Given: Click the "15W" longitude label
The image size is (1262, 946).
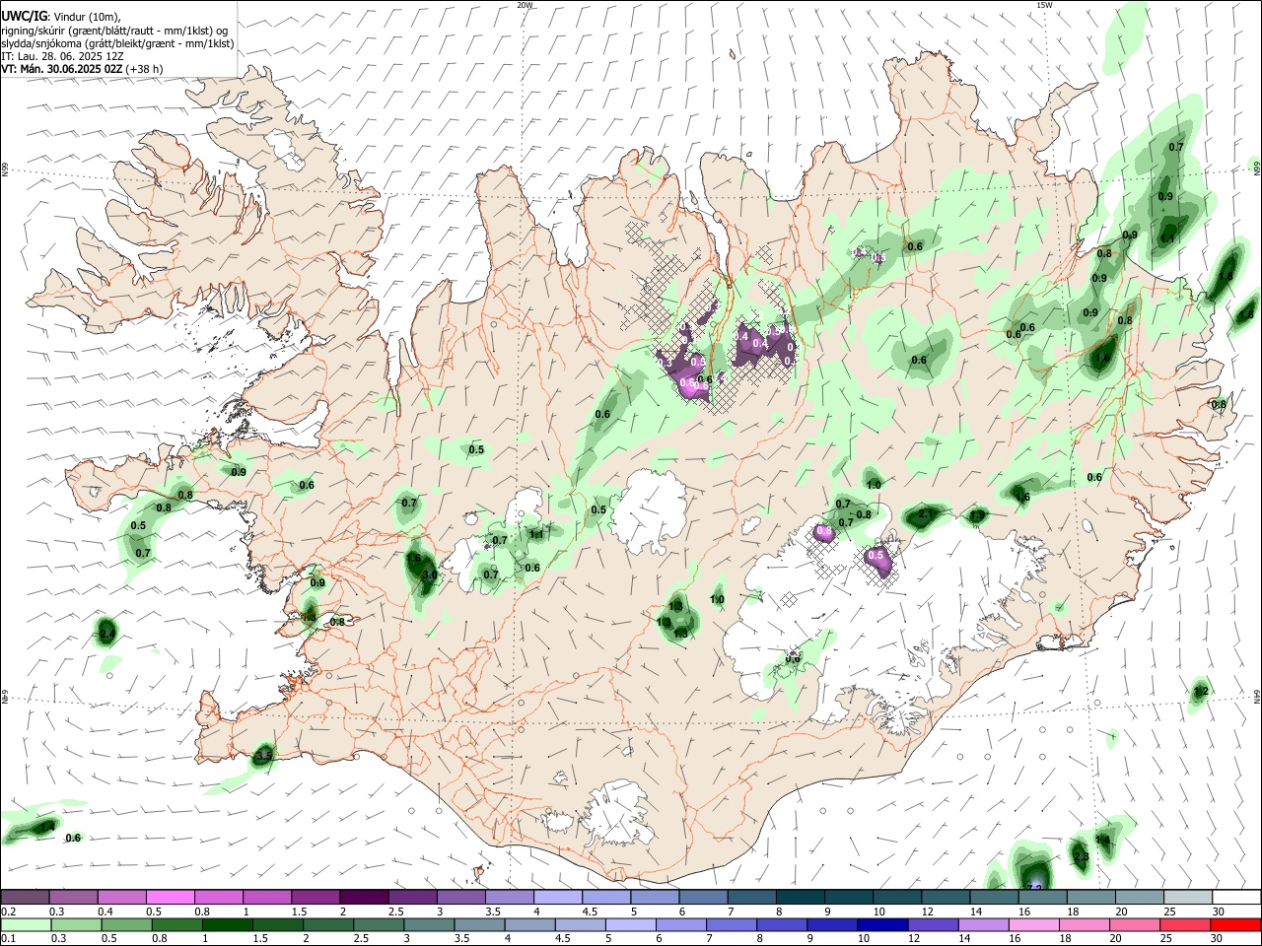Looking at the screenshot, I should [x=1043, y=5].
